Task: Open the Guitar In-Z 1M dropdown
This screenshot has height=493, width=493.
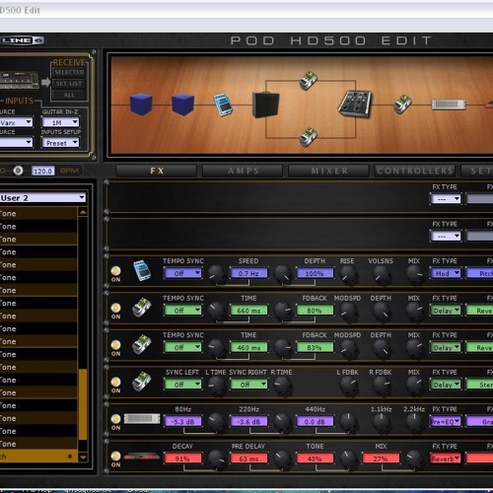Action: tap(61, 122)
